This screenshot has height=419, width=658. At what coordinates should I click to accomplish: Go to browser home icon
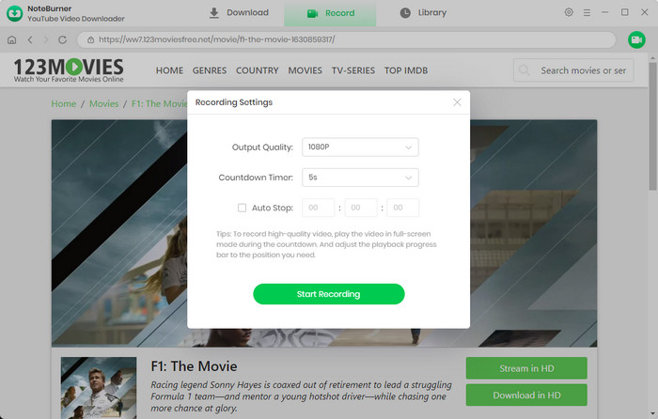pyautogui.click(x=11, y=39)
